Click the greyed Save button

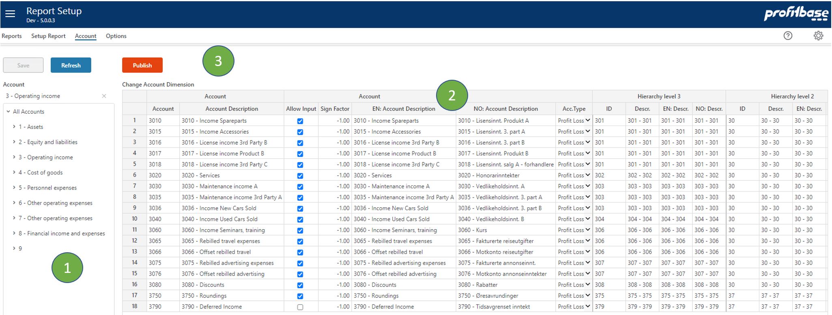point(23,65)
